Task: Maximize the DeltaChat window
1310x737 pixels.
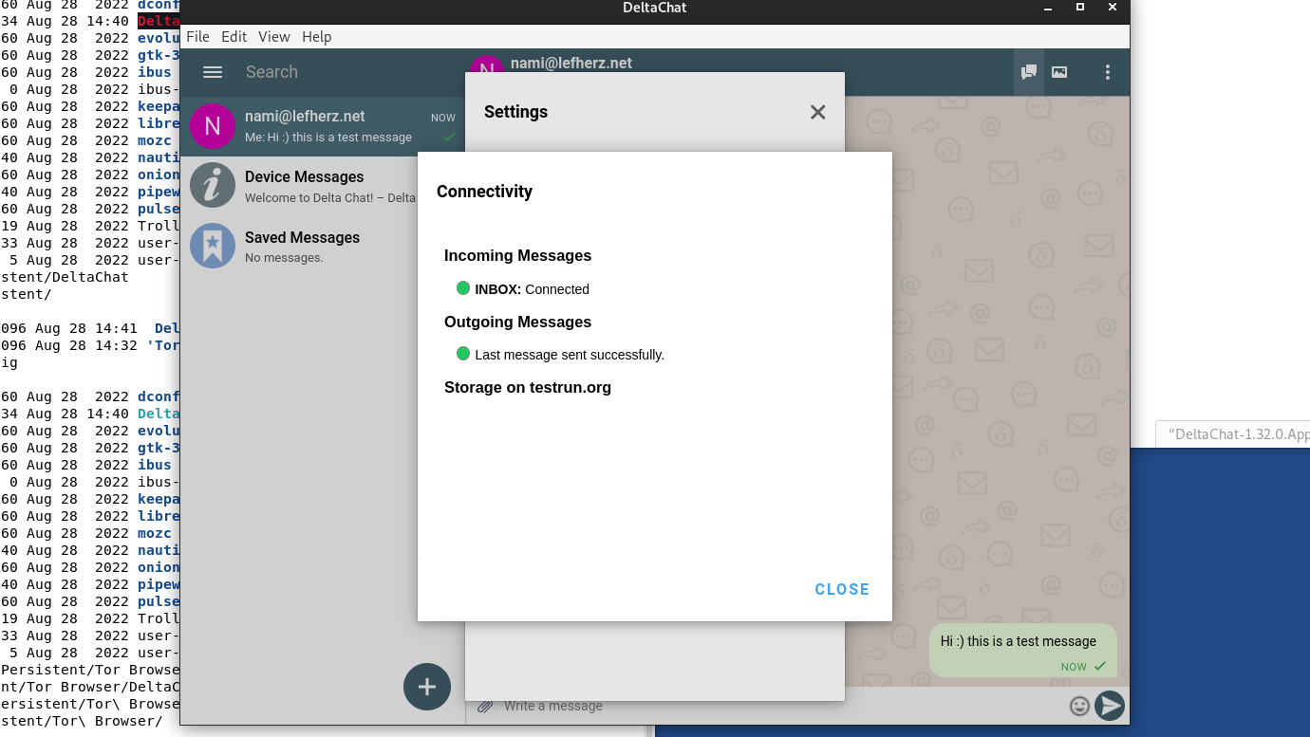Action: pos(1079,8)
